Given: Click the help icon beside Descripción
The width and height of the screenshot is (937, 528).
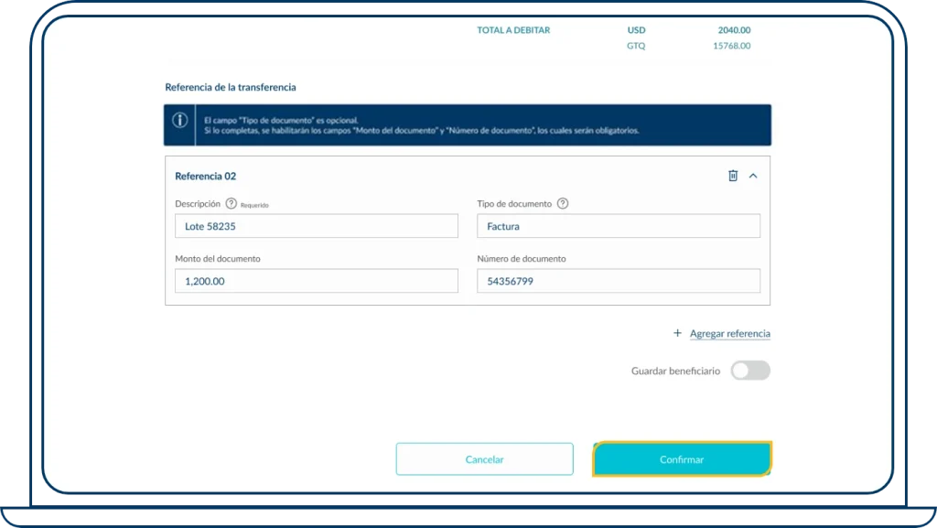Looking at the screenshot, I should pyautogui.click(x=232, y=204).
